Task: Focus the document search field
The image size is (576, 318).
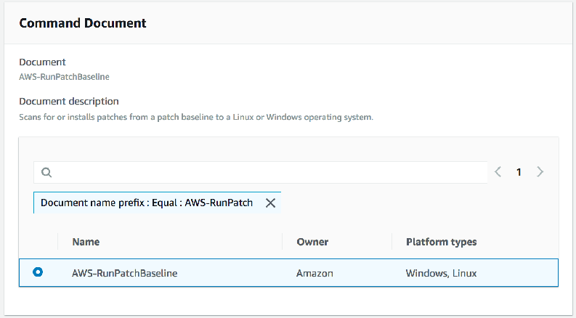Action: coord(269,173)
